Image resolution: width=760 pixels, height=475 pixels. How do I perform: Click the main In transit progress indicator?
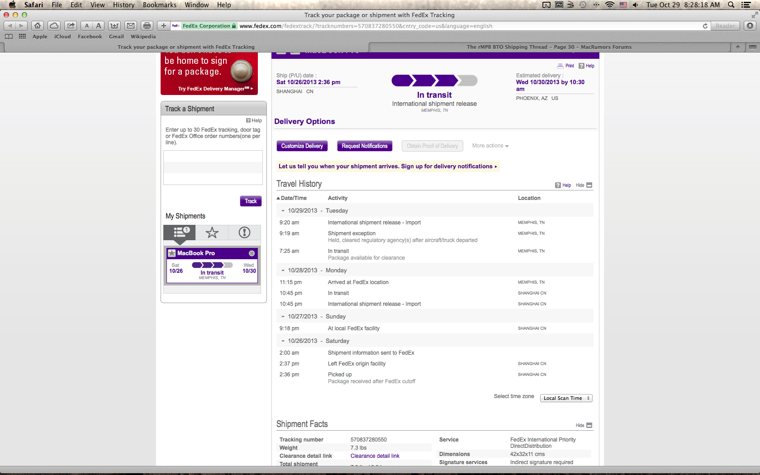coord(434,81)
